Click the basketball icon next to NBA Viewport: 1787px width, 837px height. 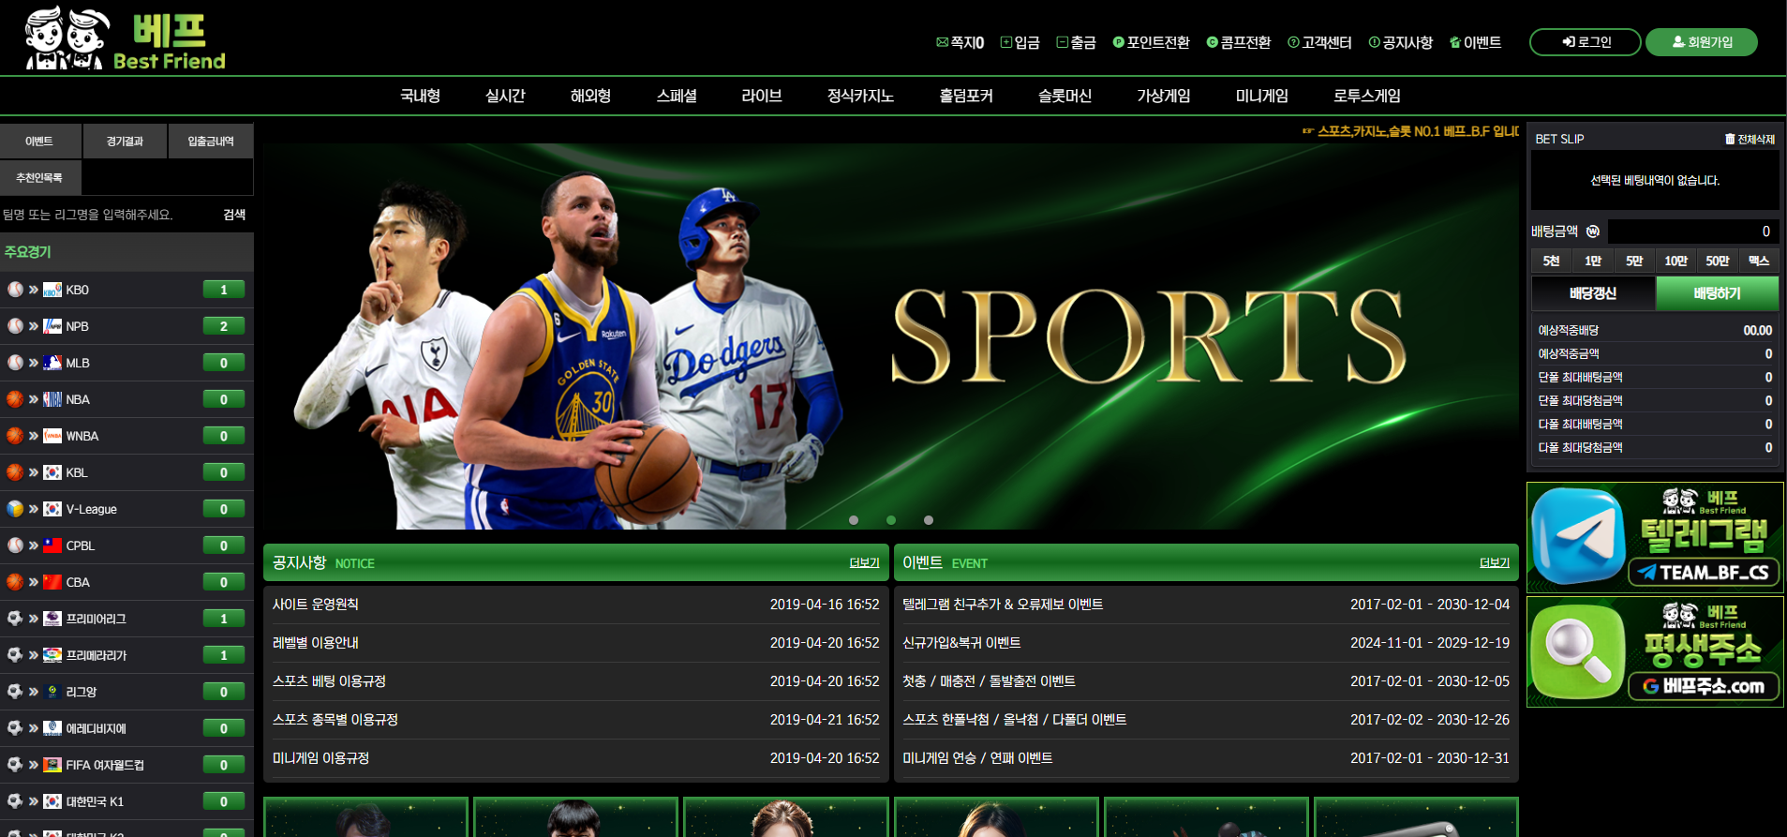point(15,399)
